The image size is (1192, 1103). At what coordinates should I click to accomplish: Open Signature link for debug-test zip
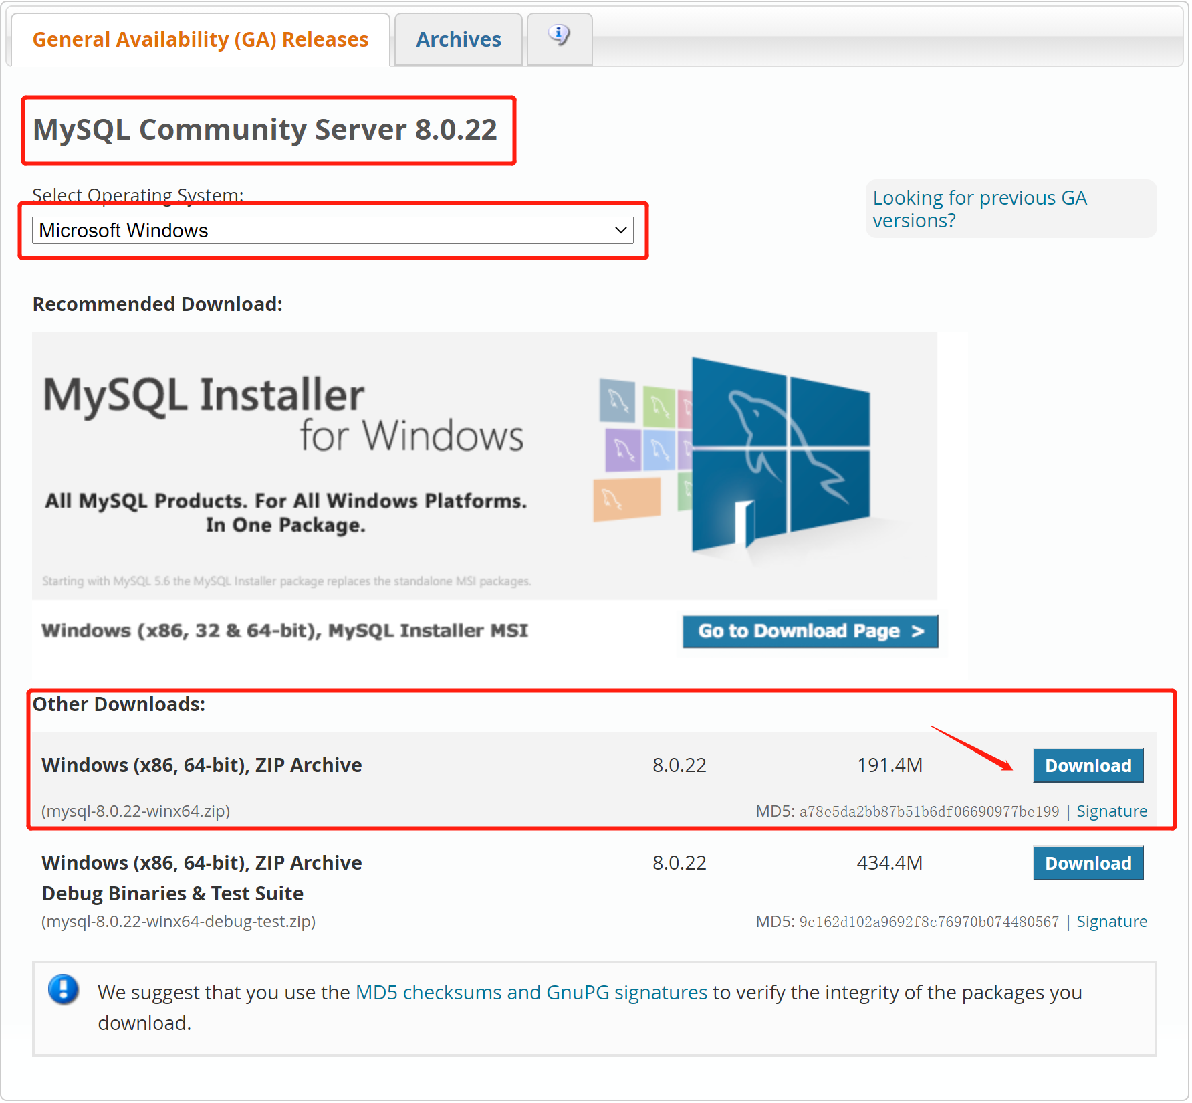coord(1112,922)
